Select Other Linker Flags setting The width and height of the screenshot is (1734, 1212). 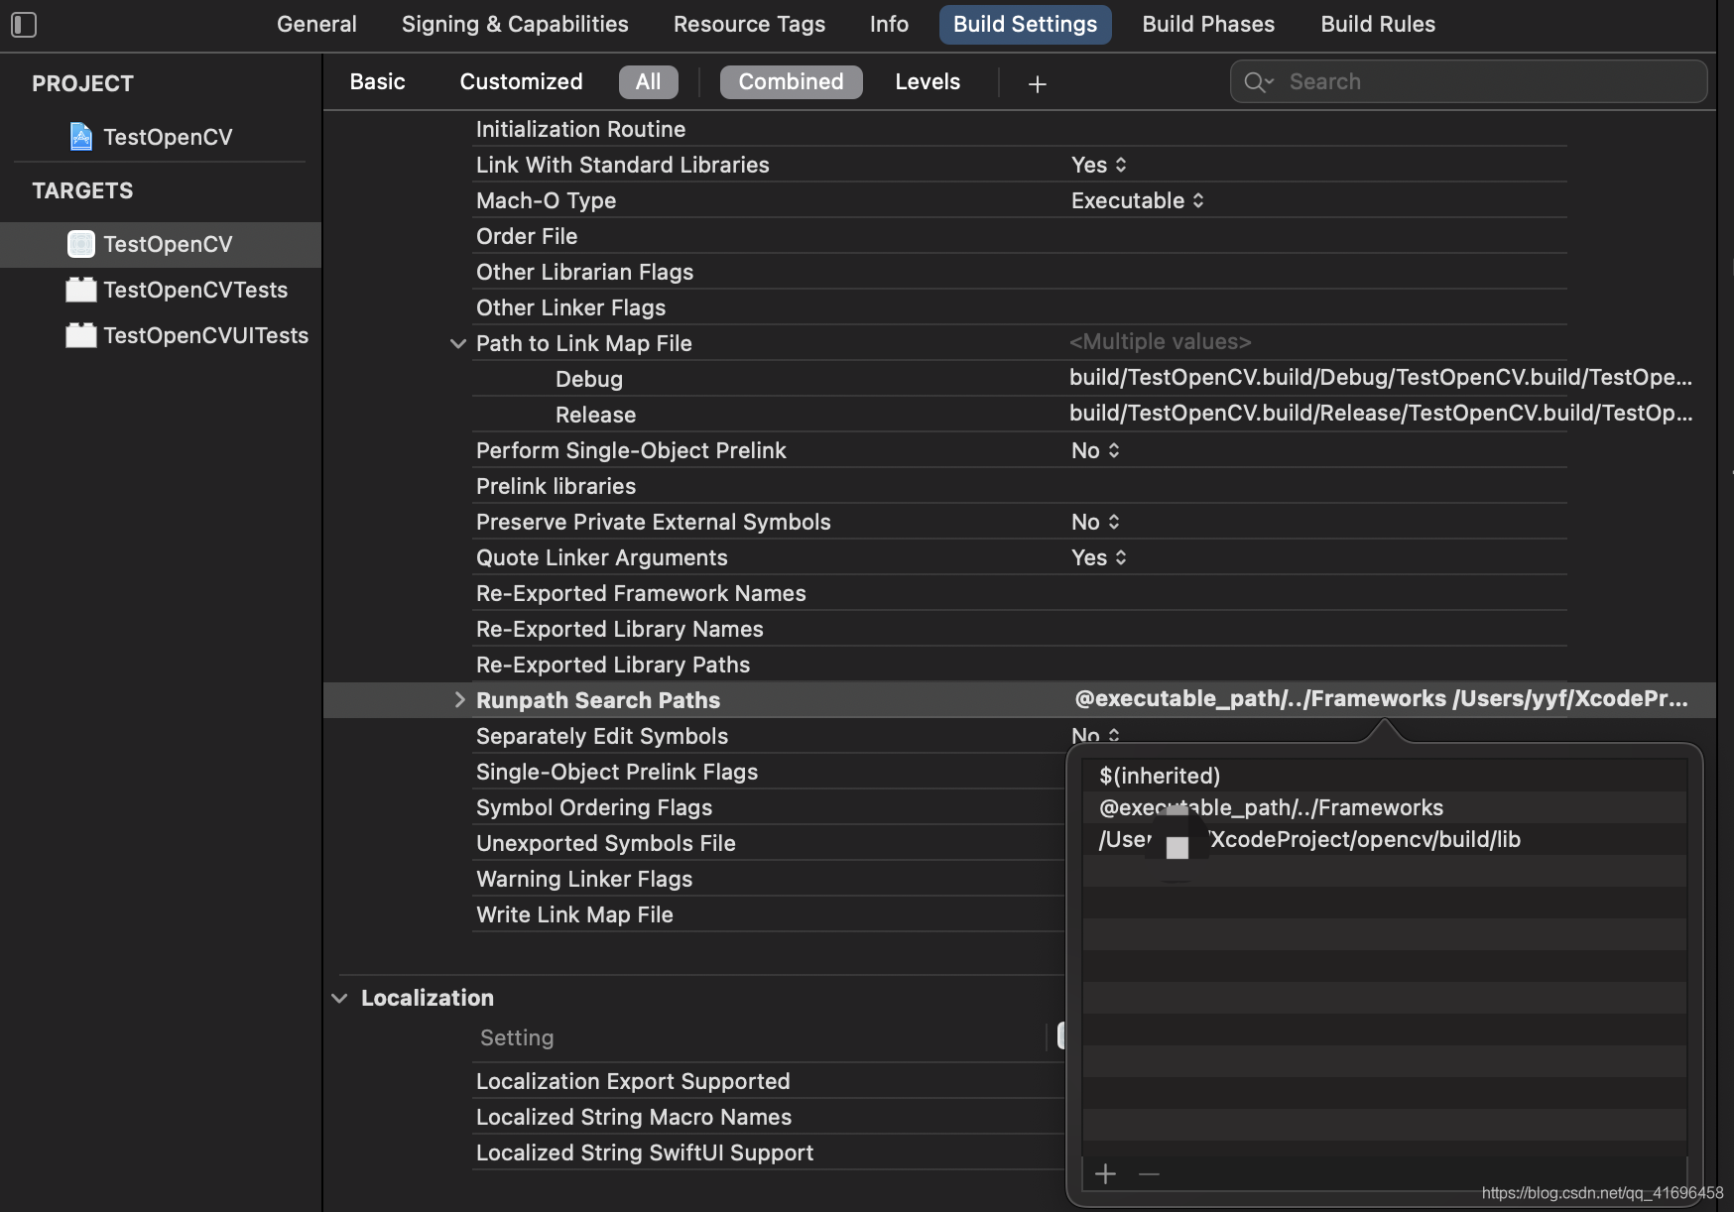pos(570,307)
